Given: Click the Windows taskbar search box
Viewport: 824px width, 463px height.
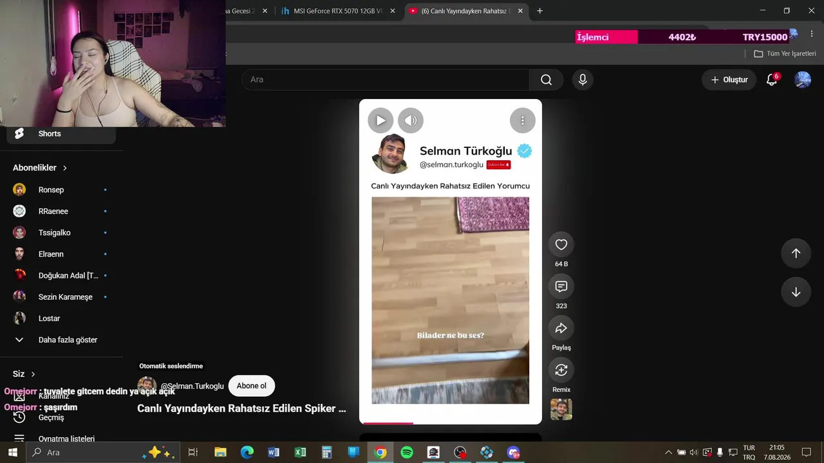Looking at the screenshot, I should tap(102, 453).
